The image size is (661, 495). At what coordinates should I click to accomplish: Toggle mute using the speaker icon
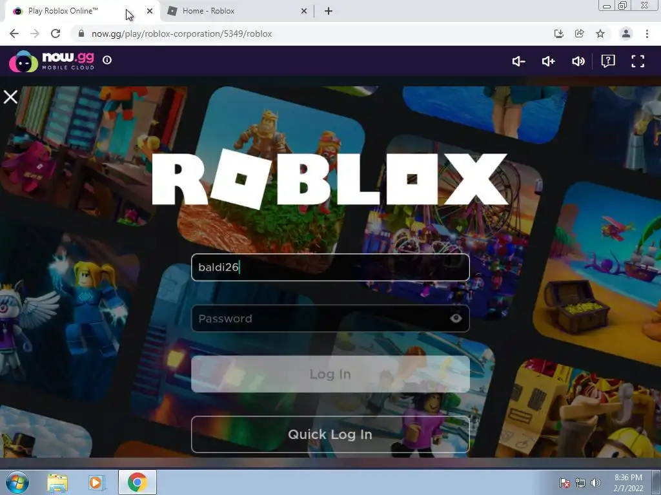[578, 61]
